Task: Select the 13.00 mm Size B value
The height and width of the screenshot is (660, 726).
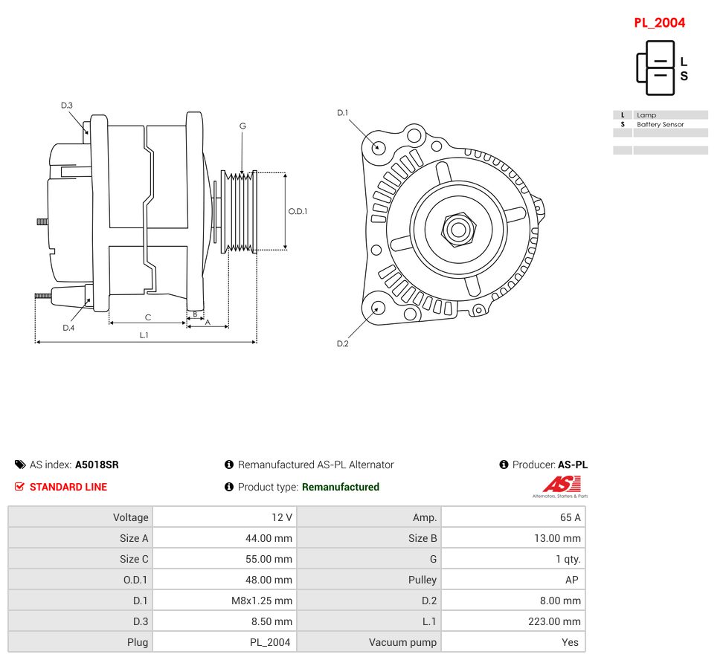Action: (557, 538)
